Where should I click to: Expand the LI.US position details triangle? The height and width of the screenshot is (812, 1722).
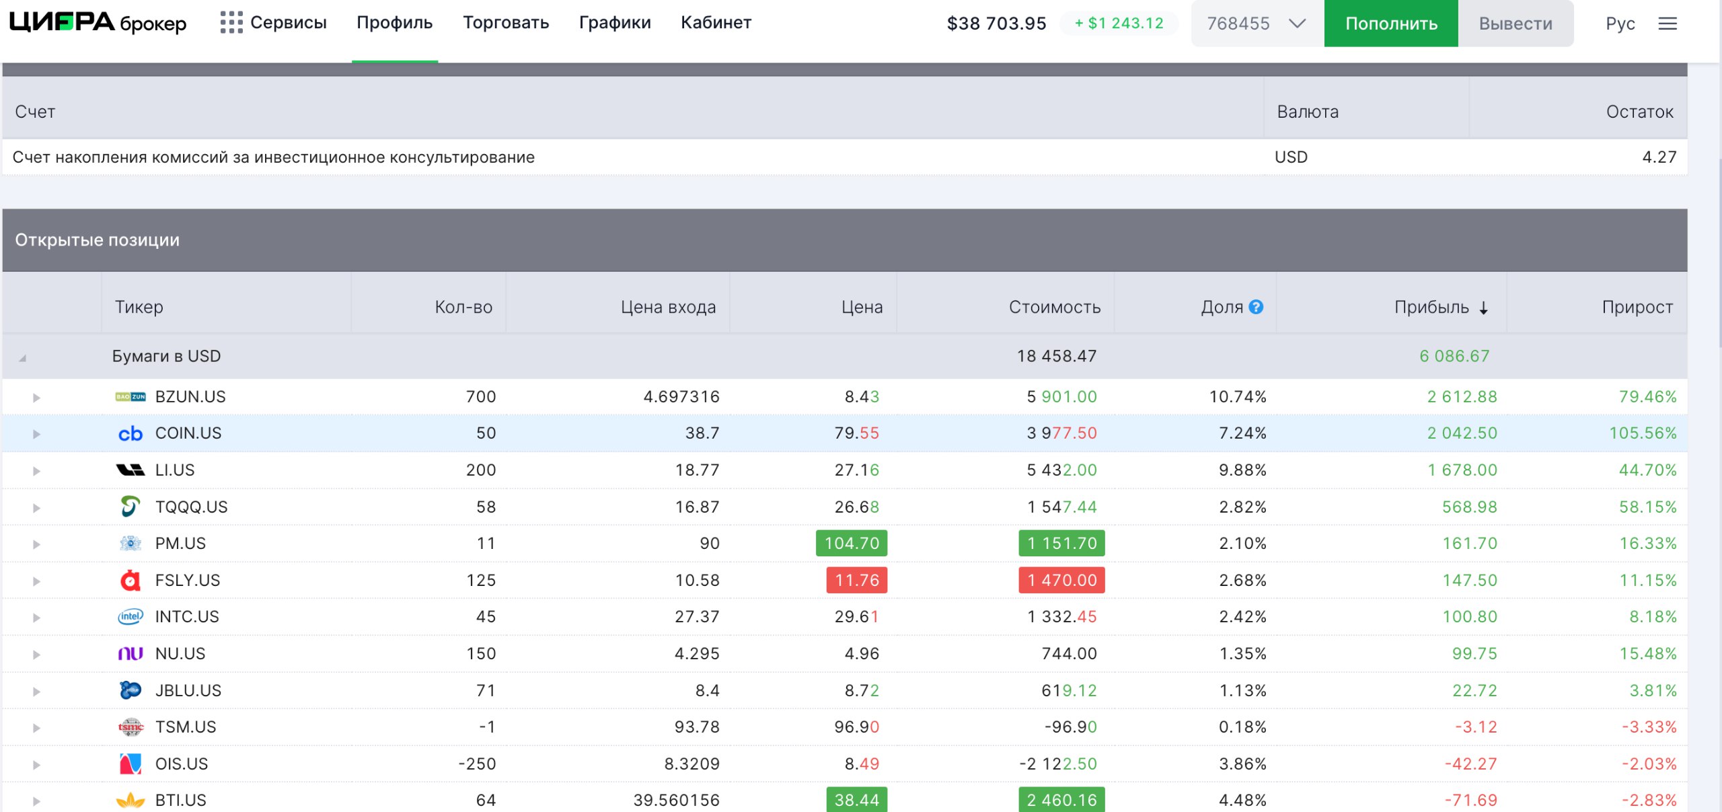pyautogui.click(x=36, y=471)
